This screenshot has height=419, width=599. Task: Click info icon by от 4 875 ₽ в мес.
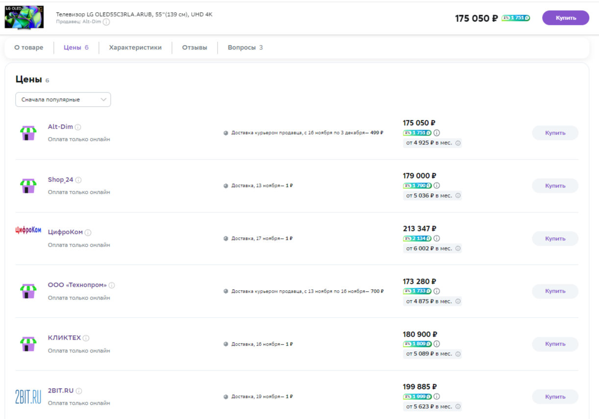(458, 302)
